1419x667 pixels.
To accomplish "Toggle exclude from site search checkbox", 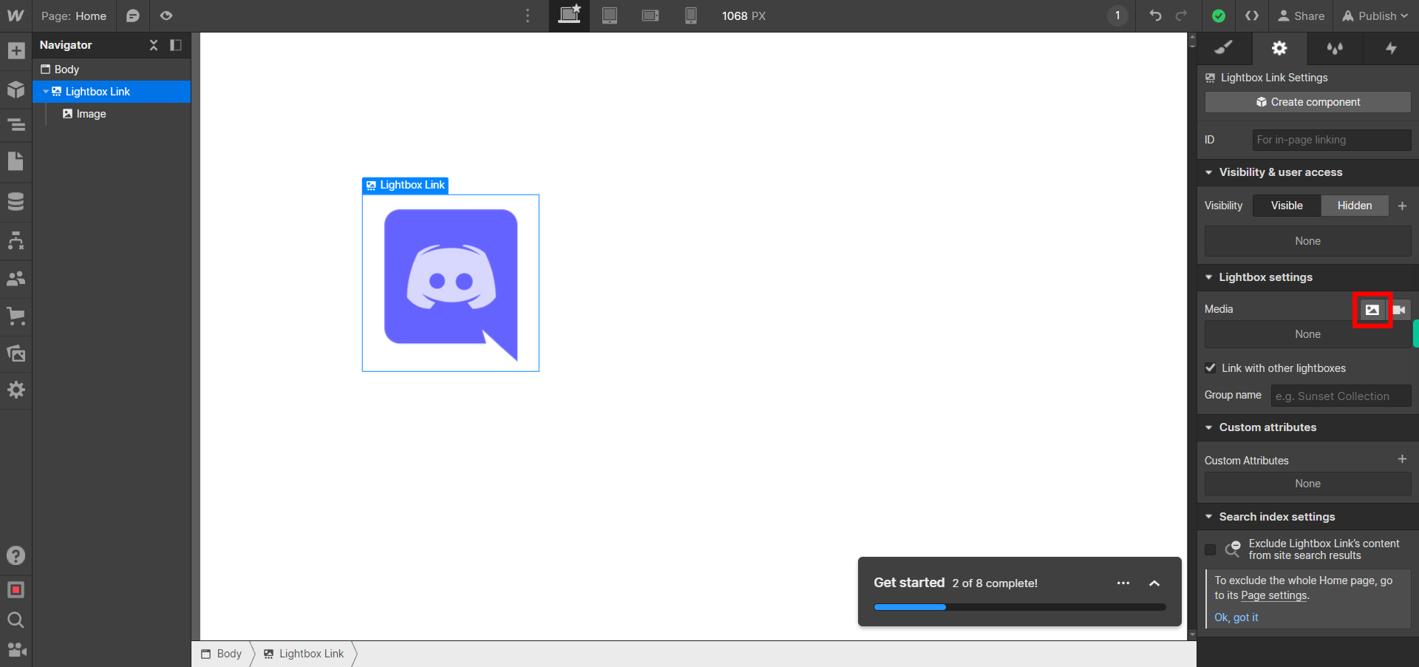I will pos(1211,549).
